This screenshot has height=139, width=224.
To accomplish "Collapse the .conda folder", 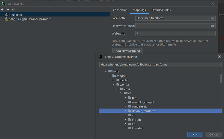I will point(113,84).
